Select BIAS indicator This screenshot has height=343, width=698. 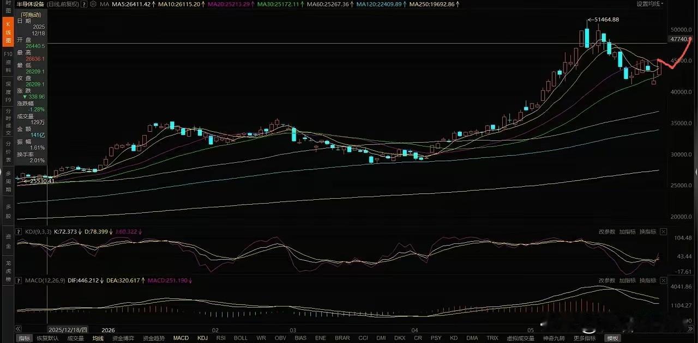[x=300, y=338]
